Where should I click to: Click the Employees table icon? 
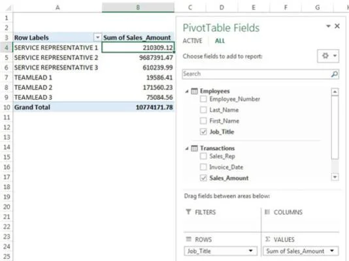point(194,91)
